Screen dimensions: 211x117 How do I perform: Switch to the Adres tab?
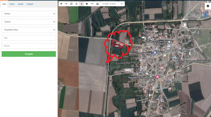pyautogui.click(x=12, y=4)
